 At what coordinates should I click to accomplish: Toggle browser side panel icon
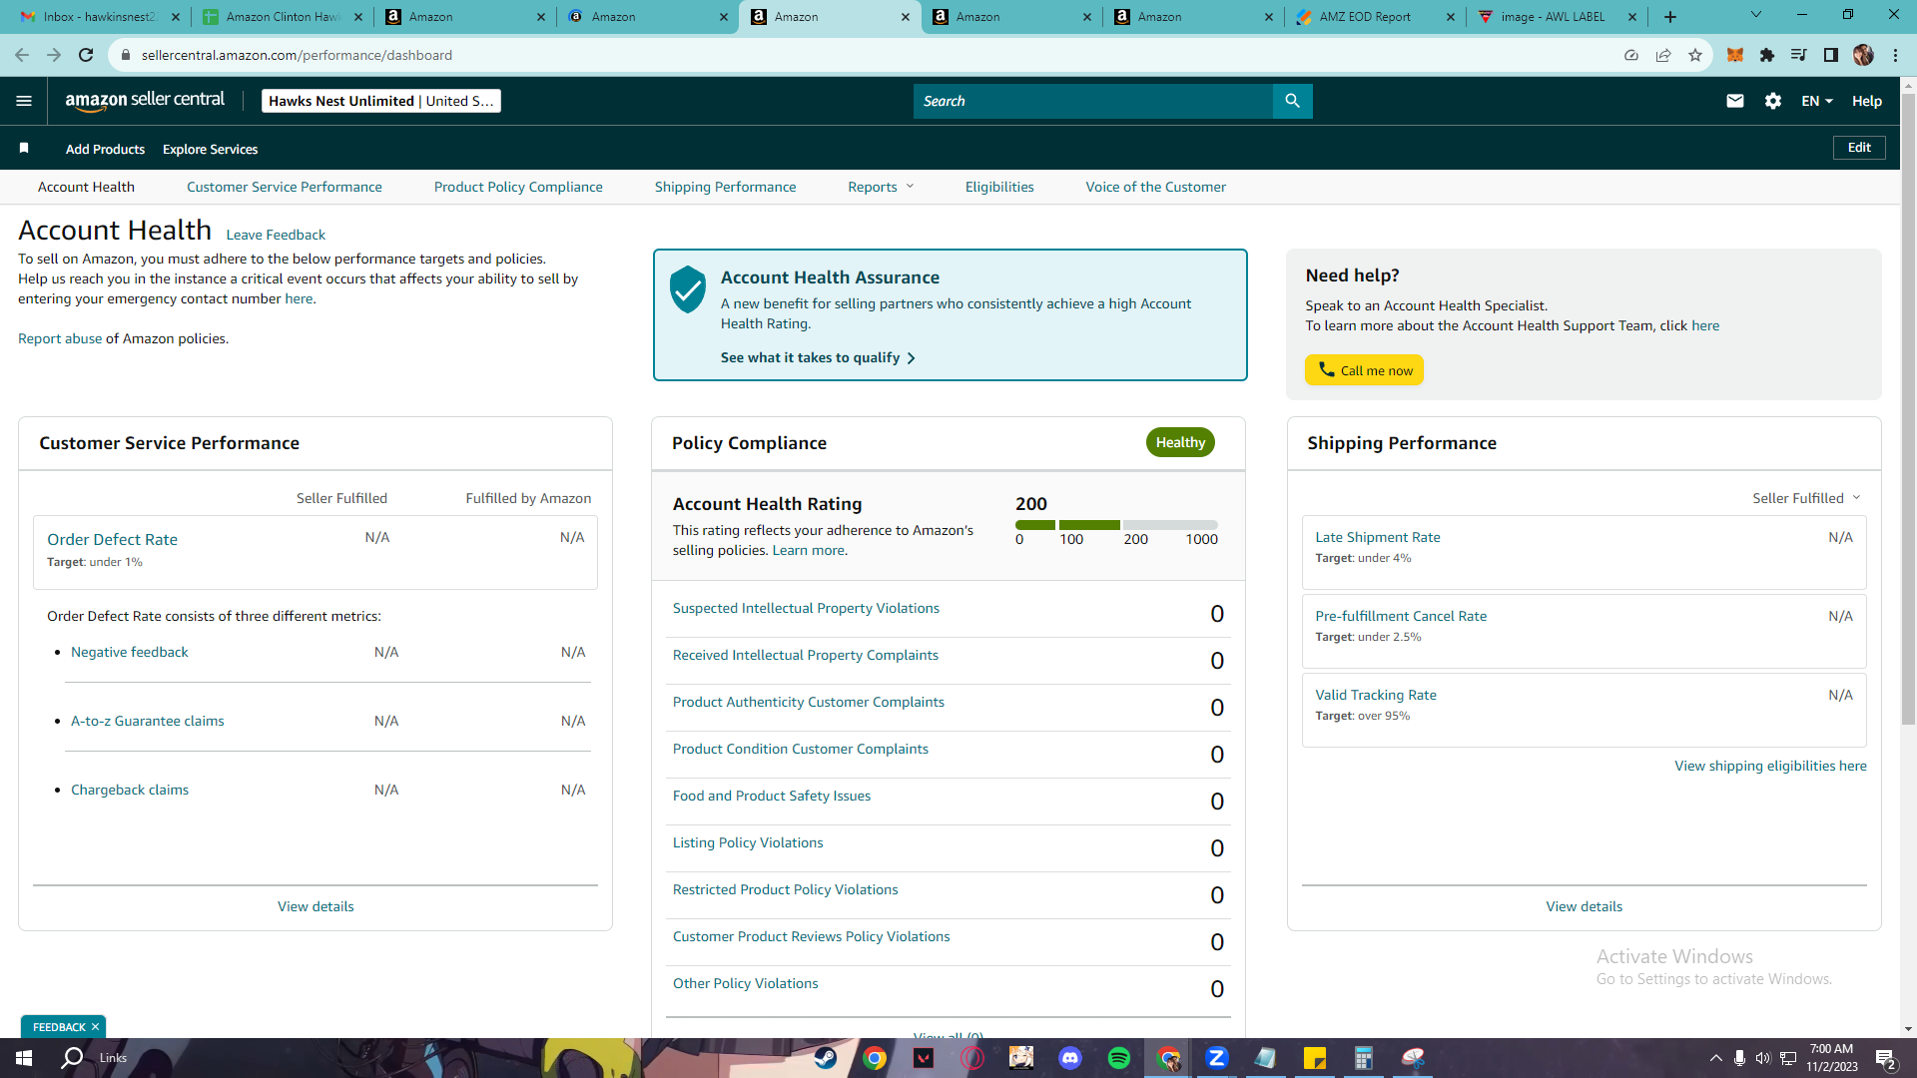[x=1831, y=55]
